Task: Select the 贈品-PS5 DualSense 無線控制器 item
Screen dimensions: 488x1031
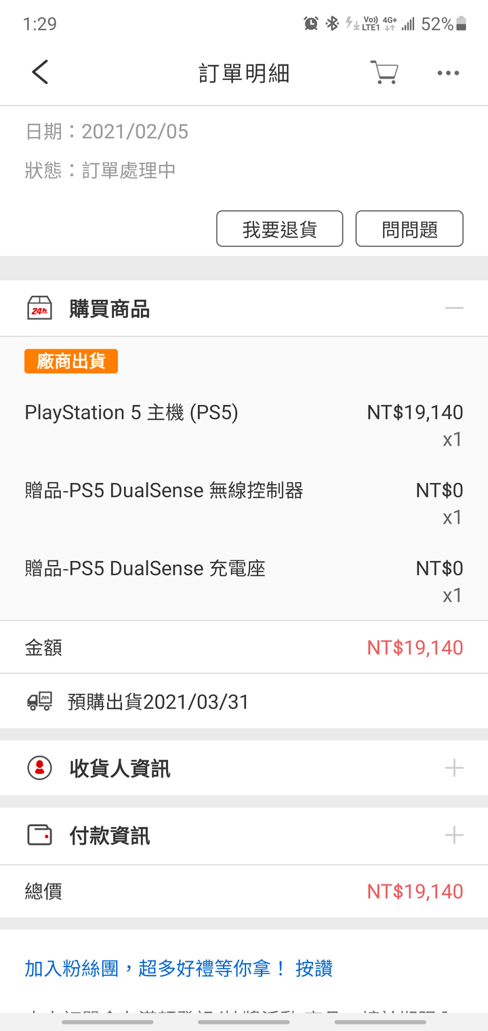Action: tap(244, 503)
